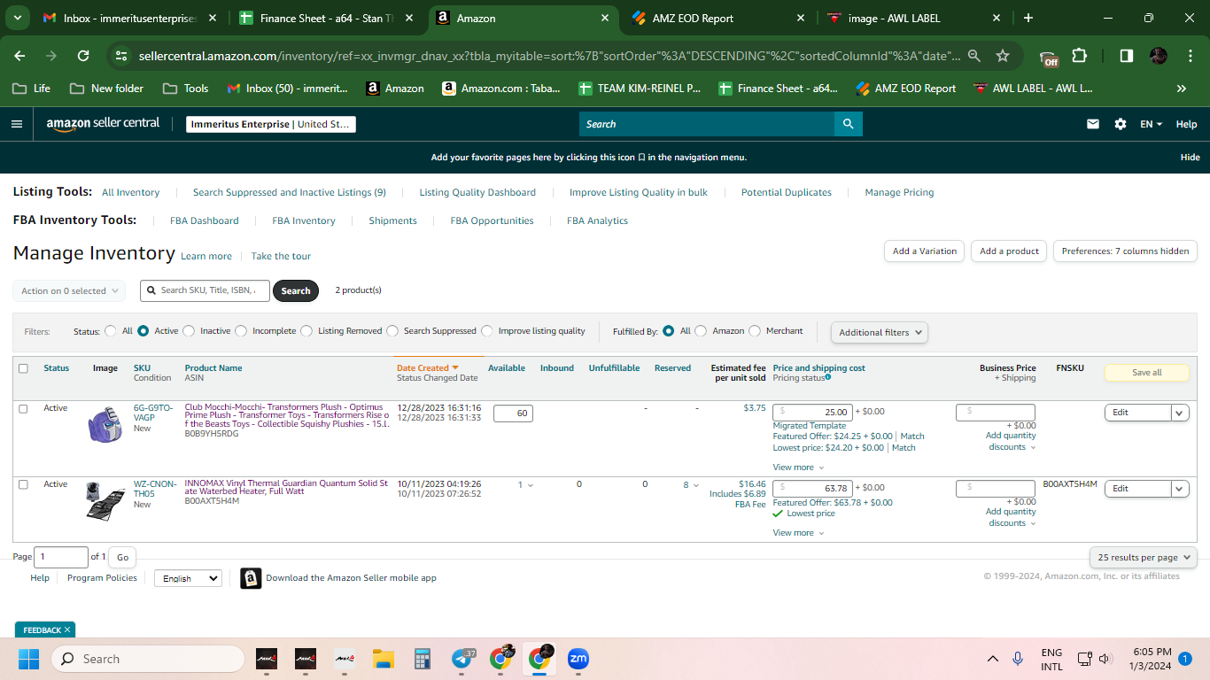Open the Calculator app on the taskbar
The image size is (1210, 680).
click(x=423, y=659)
